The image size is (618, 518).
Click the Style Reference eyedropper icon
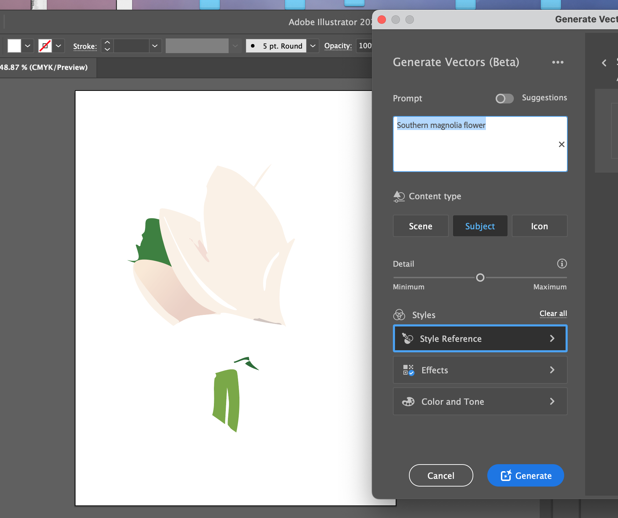408,338
